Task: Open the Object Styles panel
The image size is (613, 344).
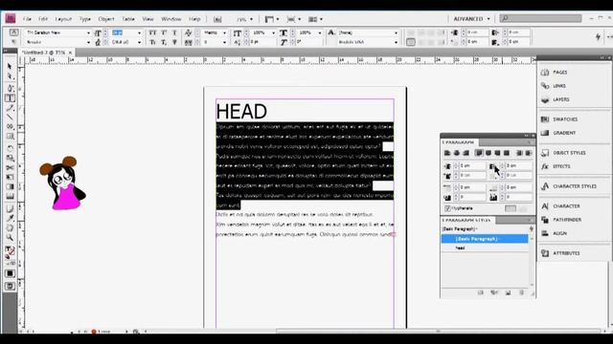Action: tap(563, 153)
